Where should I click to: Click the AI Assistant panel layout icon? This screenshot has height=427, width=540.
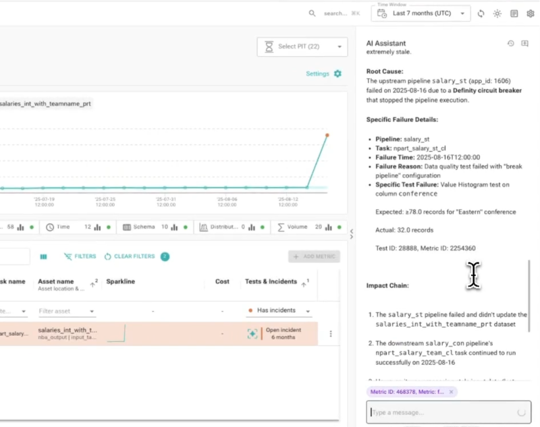[524, 43]
